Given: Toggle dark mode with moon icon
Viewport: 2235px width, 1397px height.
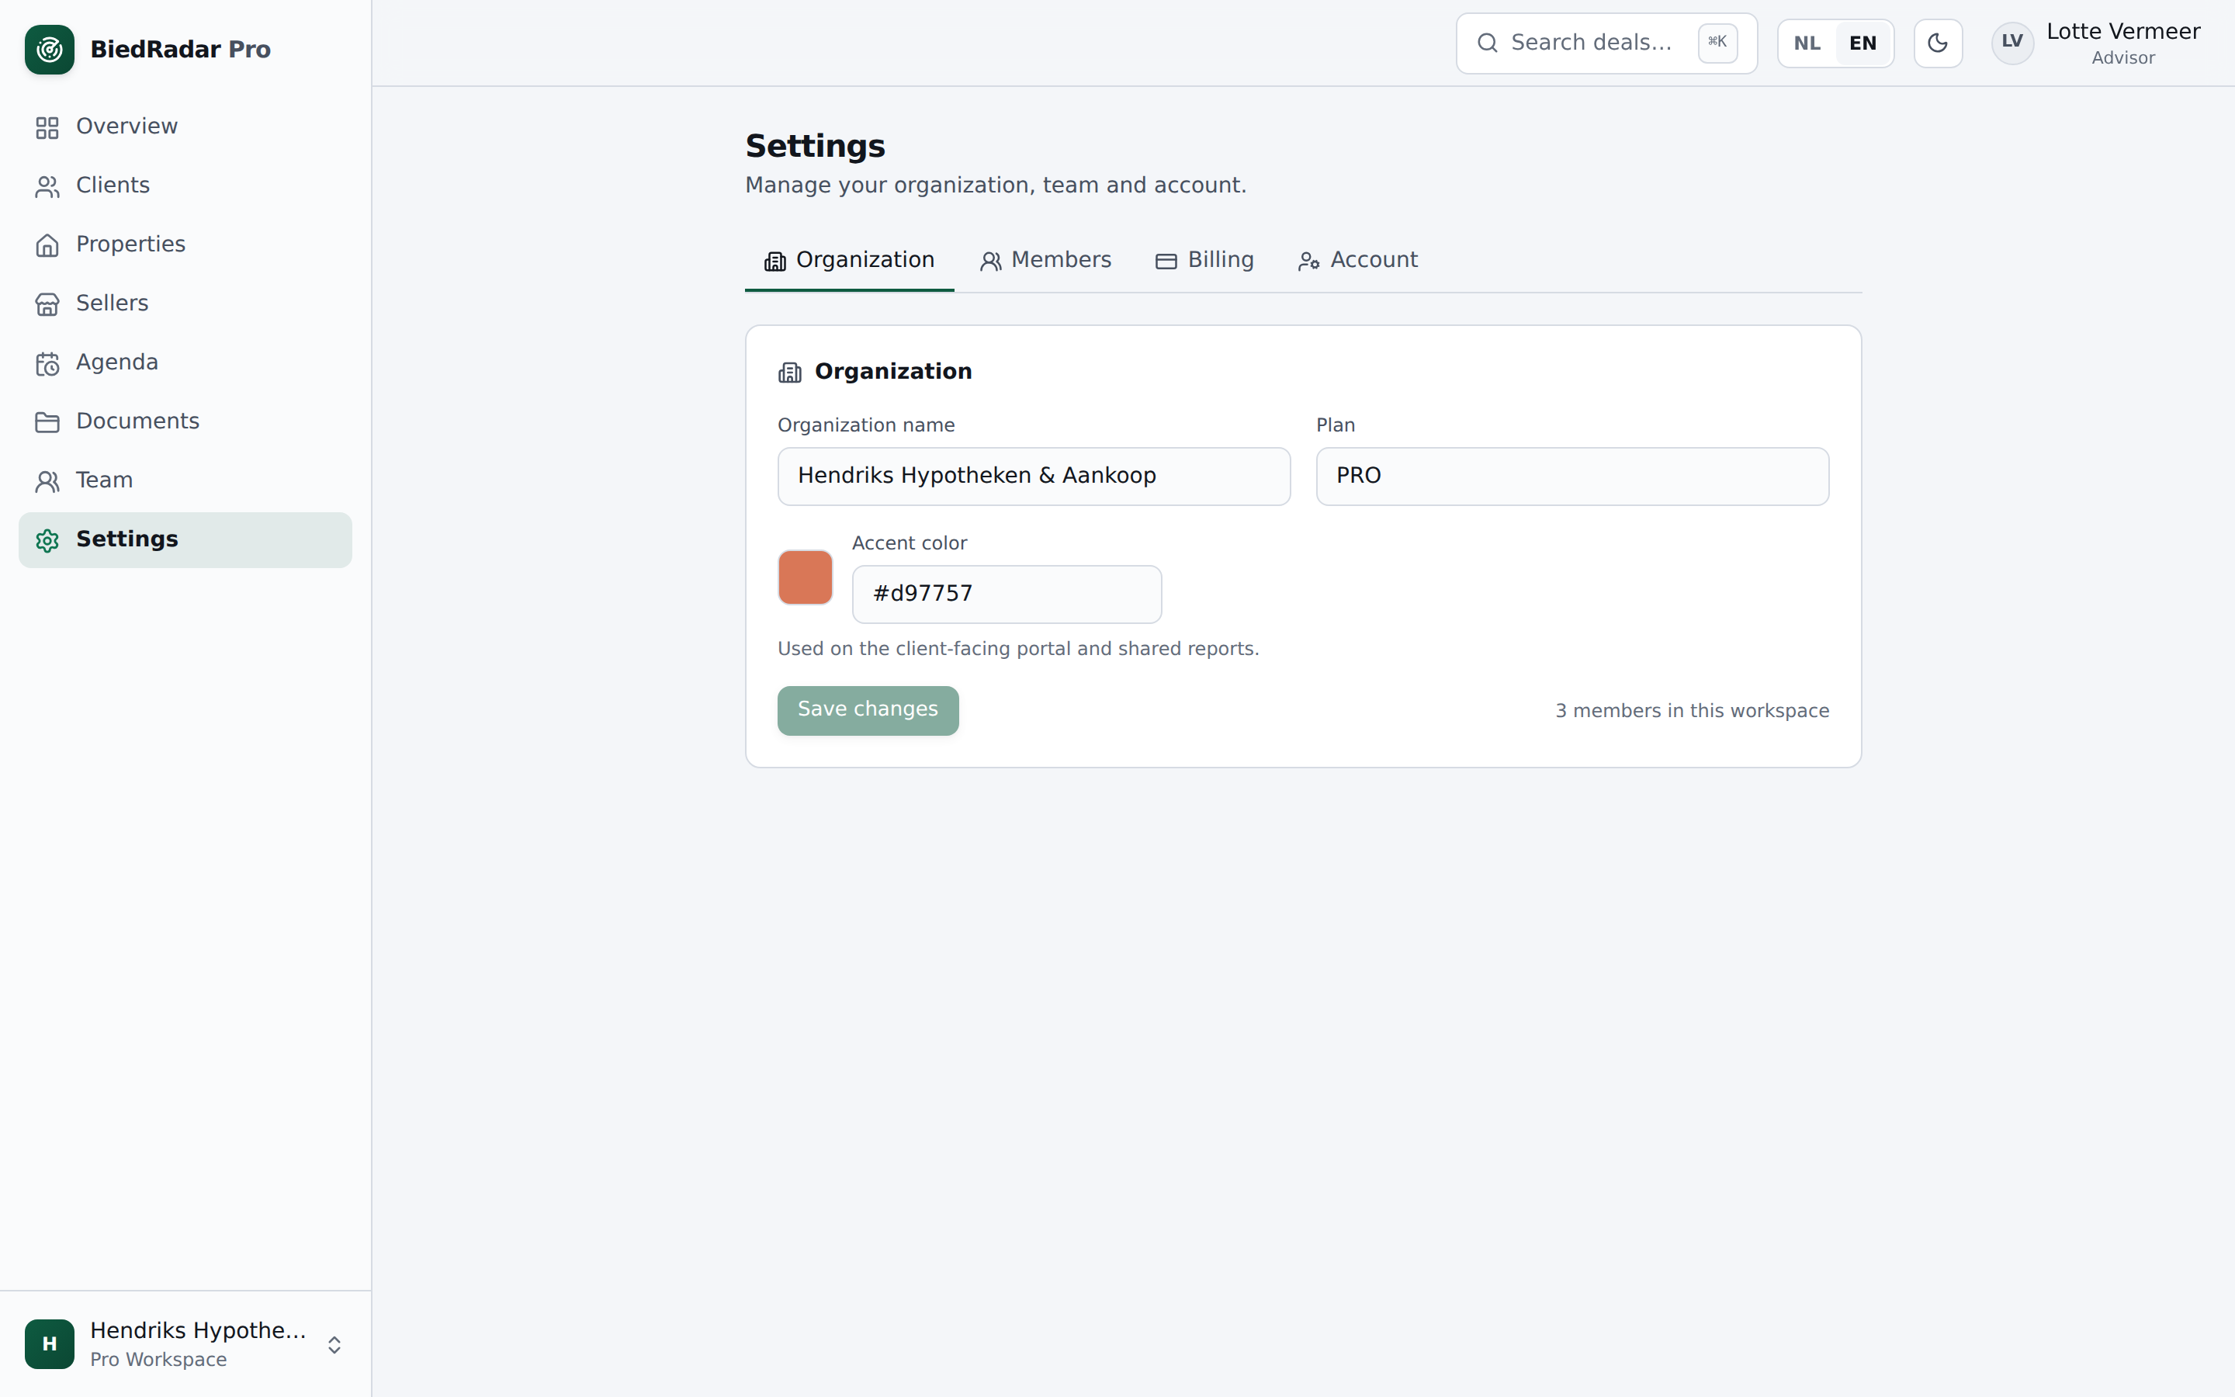Looking at the screenshot, I should point(1938,43).
